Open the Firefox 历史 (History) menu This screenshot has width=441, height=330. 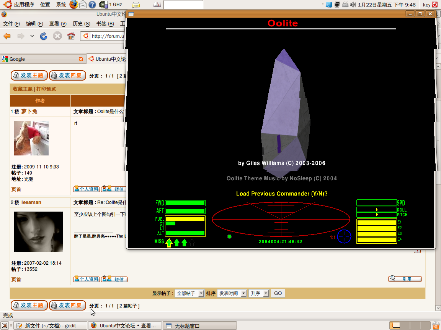(81, 24)
